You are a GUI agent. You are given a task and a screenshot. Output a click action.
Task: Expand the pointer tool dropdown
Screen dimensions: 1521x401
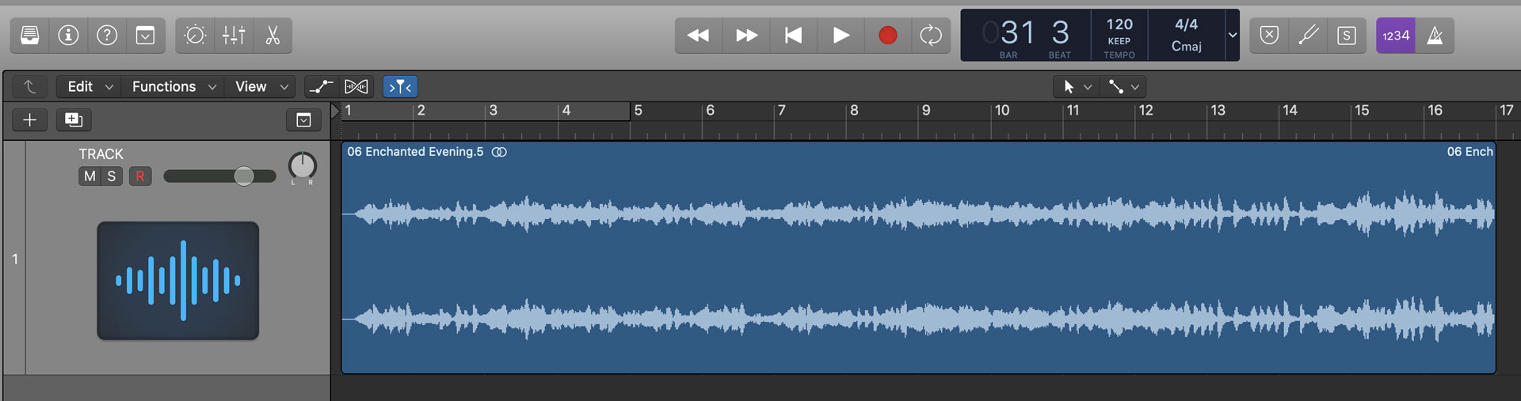[x=1077, y=87]
